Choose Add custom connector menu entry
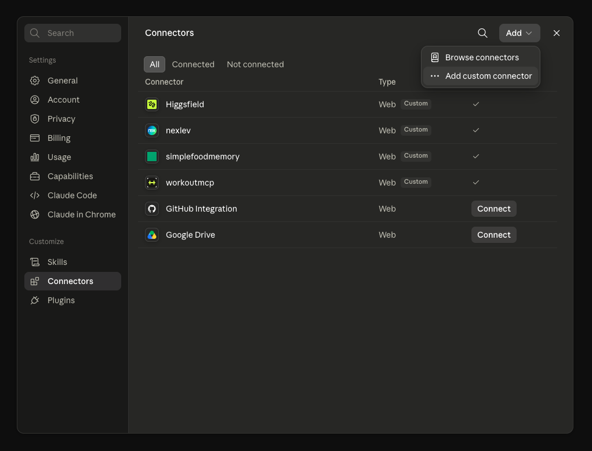 480,76
